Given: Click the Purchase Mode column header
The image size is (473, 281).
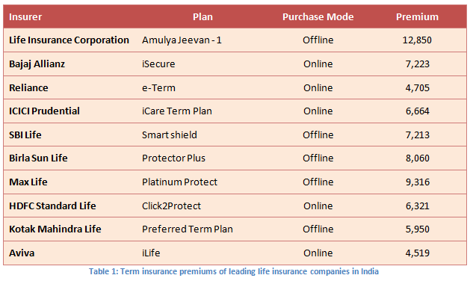Looking at the screenshot, I should click(x=318, y=17).
